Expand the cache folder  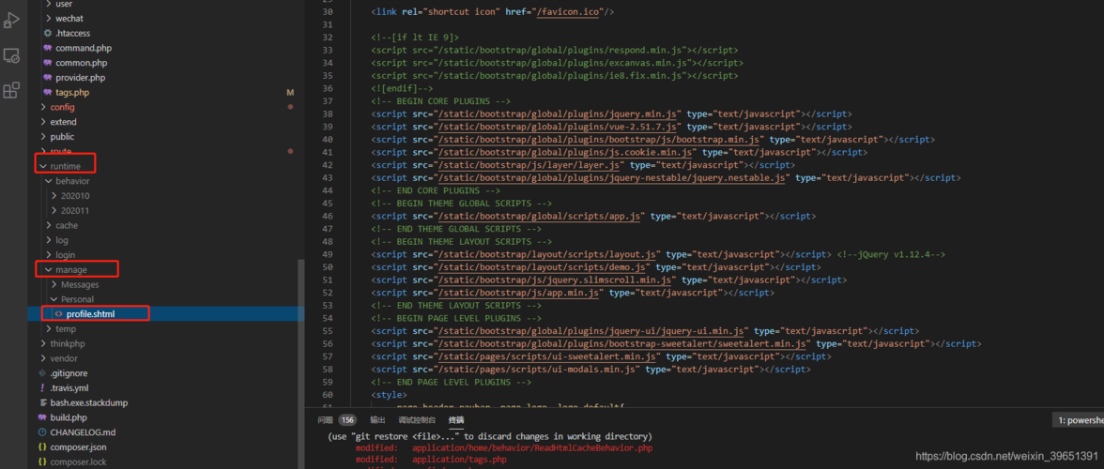[x=48, y=225]
